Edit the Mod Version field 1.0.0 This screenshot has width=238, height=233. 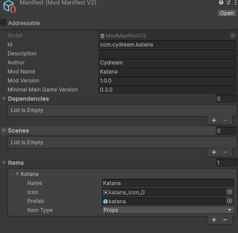click(x=167, y=81)
